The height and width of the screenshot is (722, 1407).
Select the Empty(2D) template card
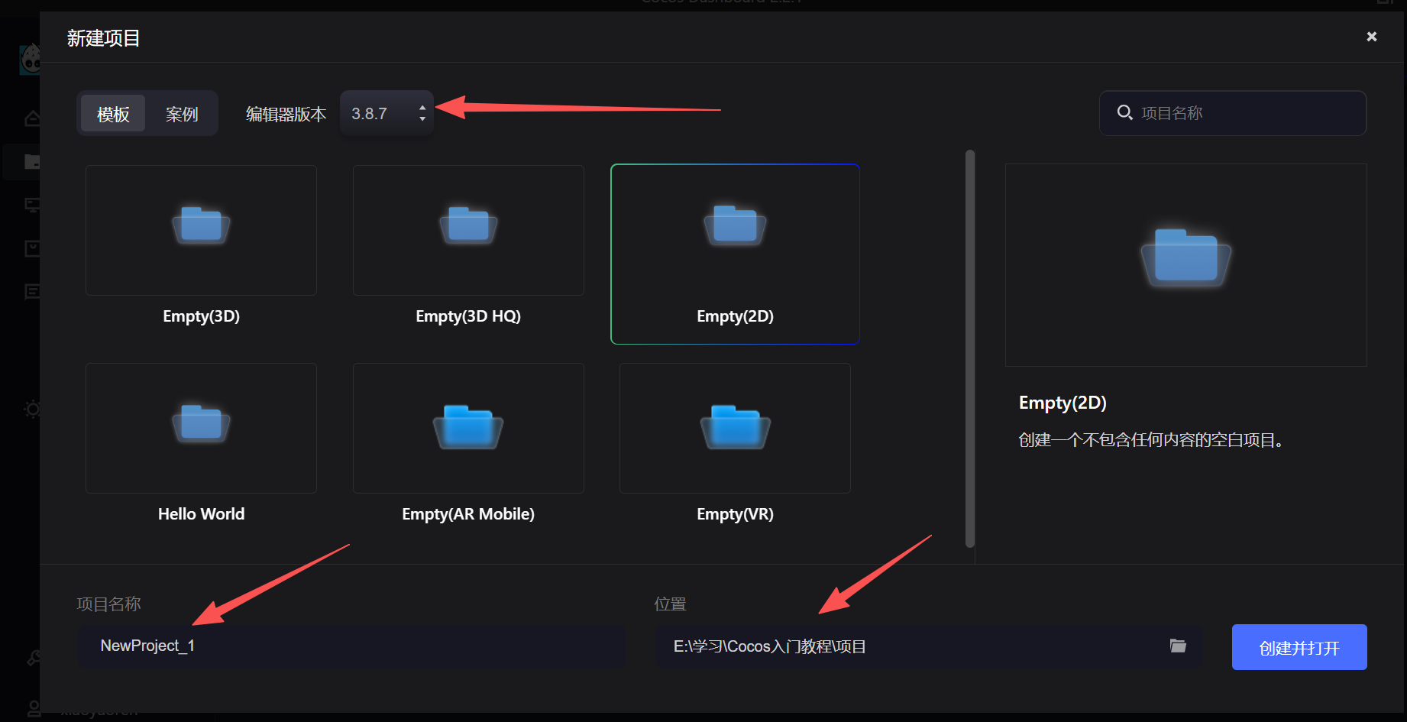(735, 254)
